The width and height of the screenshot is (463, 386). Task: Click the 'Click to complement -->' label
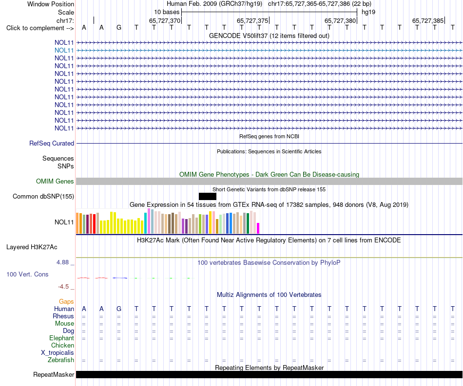click(x=40, y=28)
